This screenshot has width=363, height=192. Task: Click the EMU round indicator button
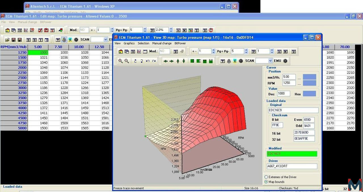point(285,61)
